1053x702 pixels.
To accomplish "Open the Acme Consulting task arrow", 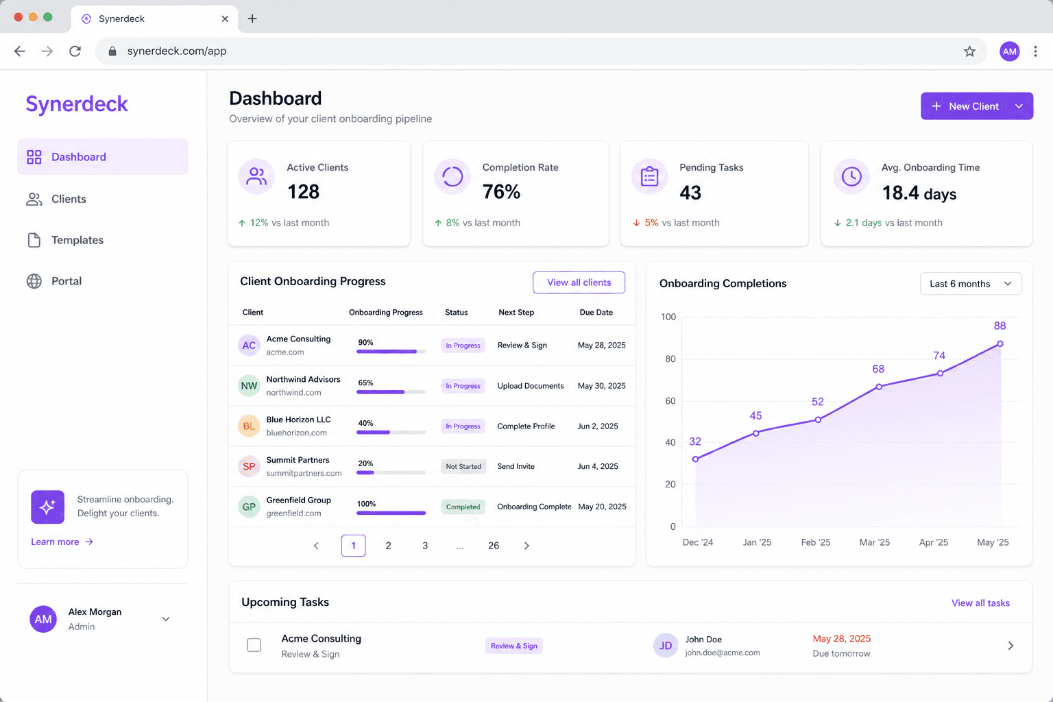I will tap(1010, 646).
